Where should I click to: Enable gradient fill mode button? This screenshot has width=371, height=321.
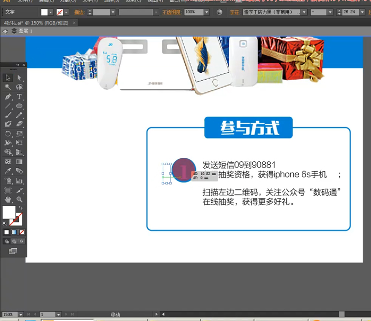[14, 232]
